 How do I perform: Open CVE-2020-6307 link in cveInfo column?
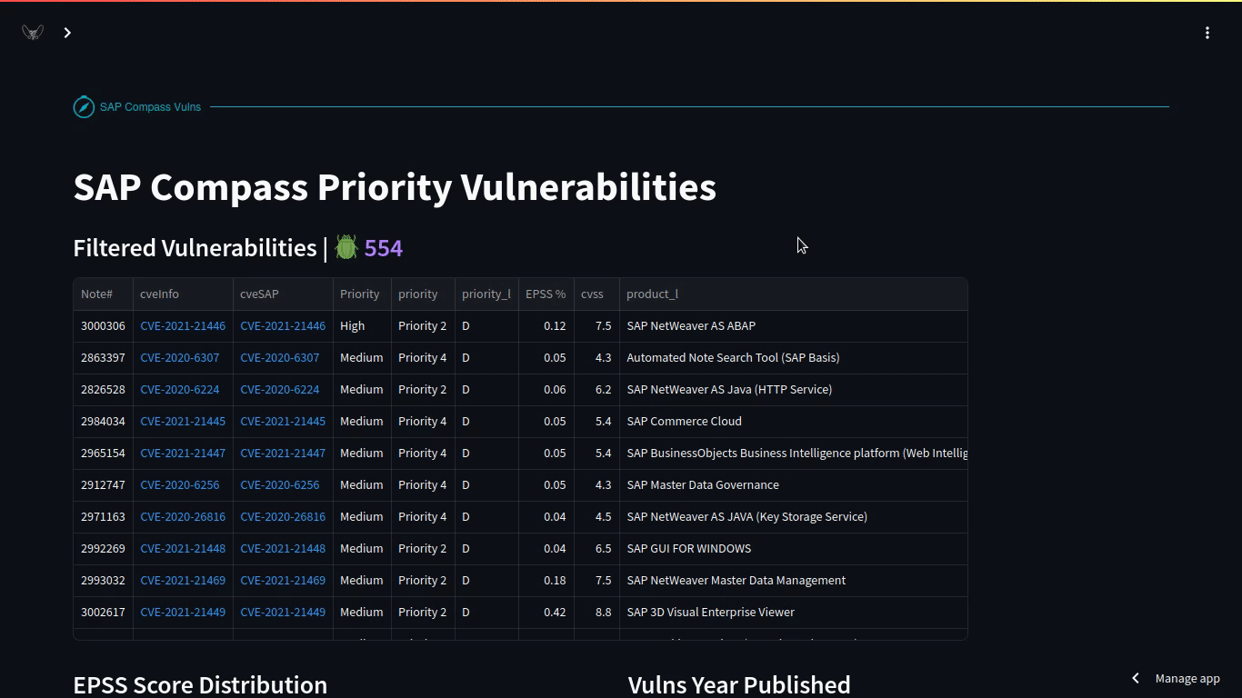pos(180,358)
